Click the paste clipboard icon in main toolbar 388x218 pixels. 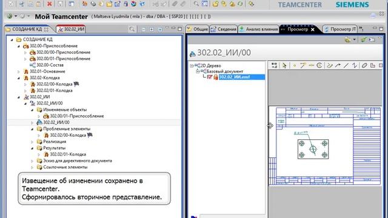38,4
